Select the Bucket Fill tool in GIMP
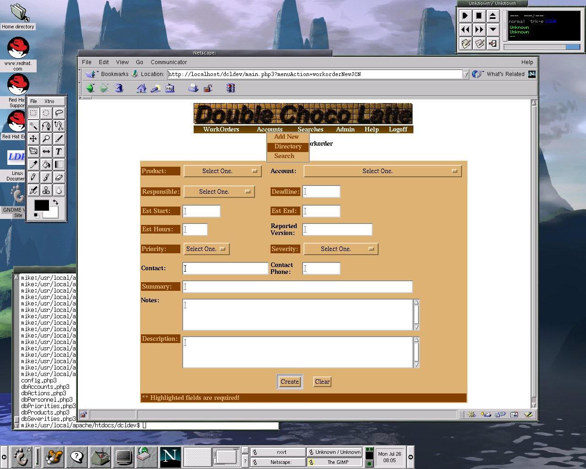586x469 pixels. coord(46,164)
